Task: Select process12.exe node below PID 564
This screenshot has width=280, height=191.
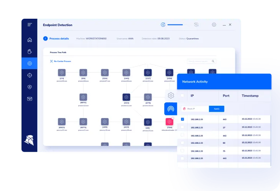Action: coord(83,97)
